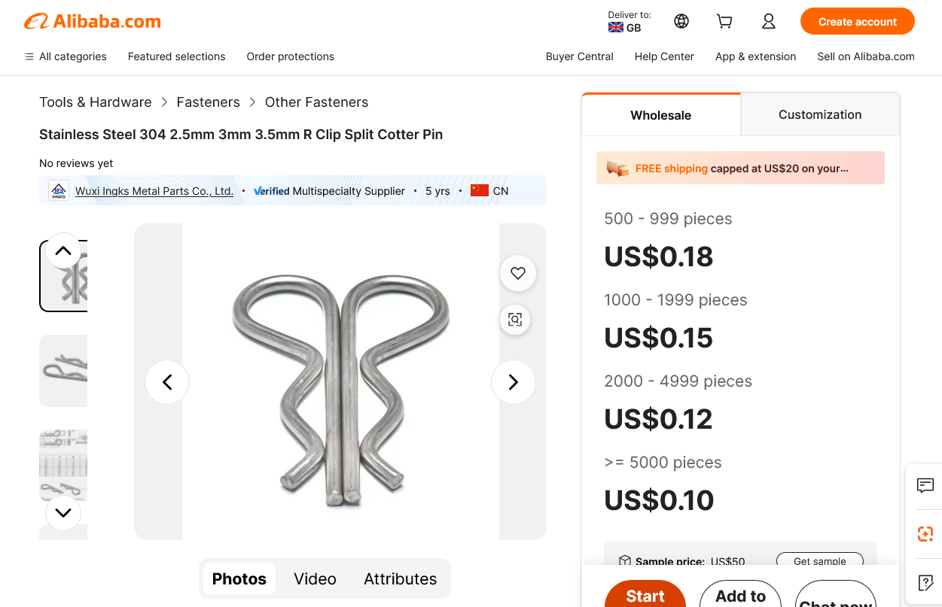Show previous product image with left arrow
This screenshot has width=942, height=607.
(167, 382)
